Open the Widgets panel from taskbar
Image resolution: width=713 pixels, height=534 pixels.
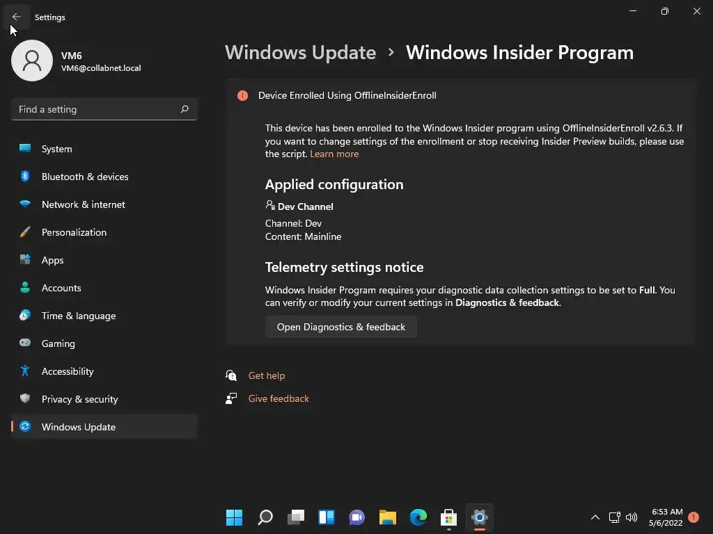[327, 517]
